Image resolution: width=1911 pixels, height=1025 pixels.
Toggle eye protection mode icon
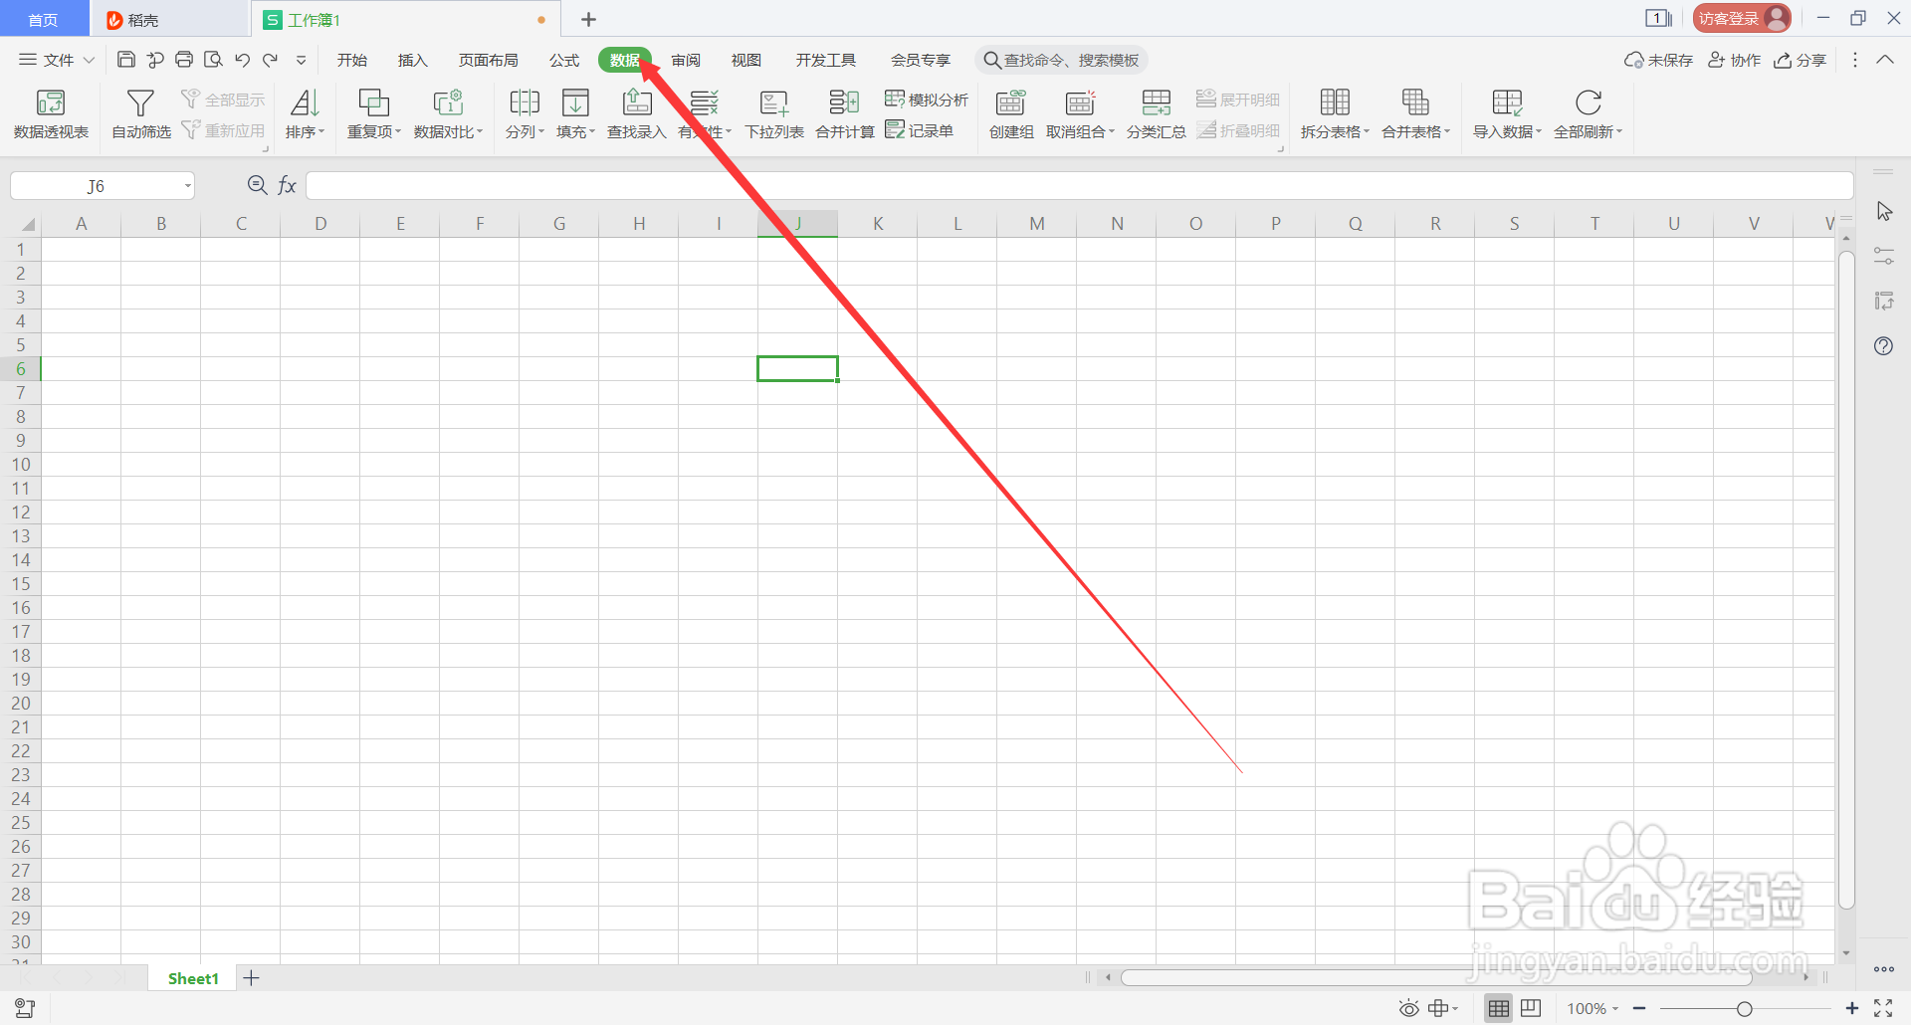click(x=1408, y=1008)
